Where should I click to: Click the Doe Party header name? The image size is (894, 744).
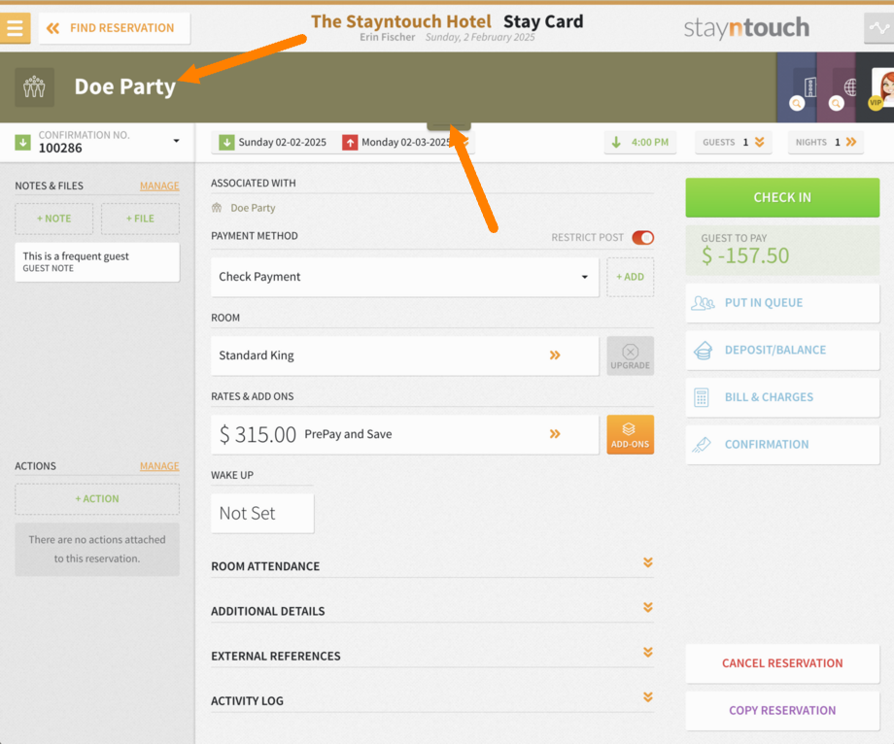pyautogui.click(x=124, y=86)
